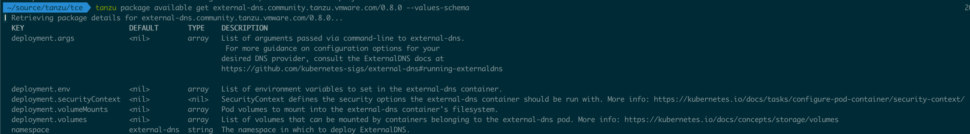
Task: Select the deployment.volumeMounts key text
Action: [59, 109]
